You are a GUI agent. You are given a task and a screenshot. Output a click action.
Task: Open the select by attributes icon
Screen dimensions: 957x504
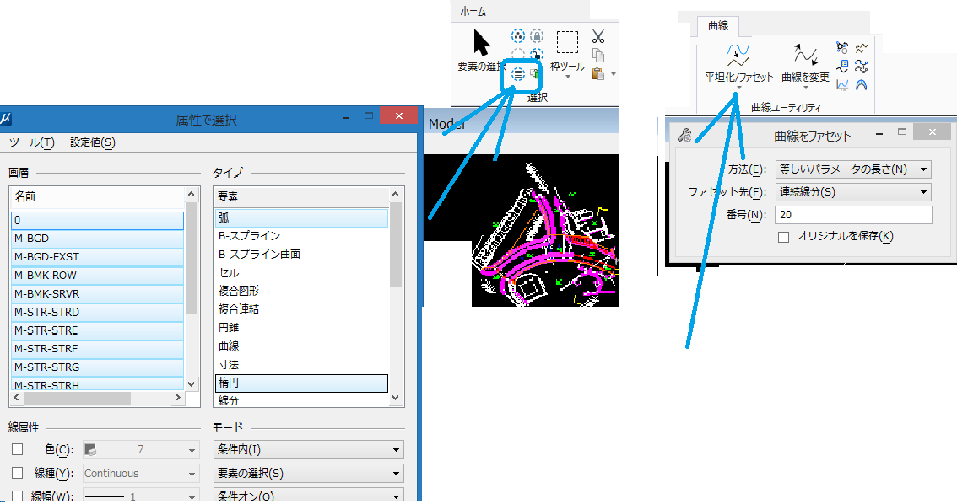pos(517,73)
